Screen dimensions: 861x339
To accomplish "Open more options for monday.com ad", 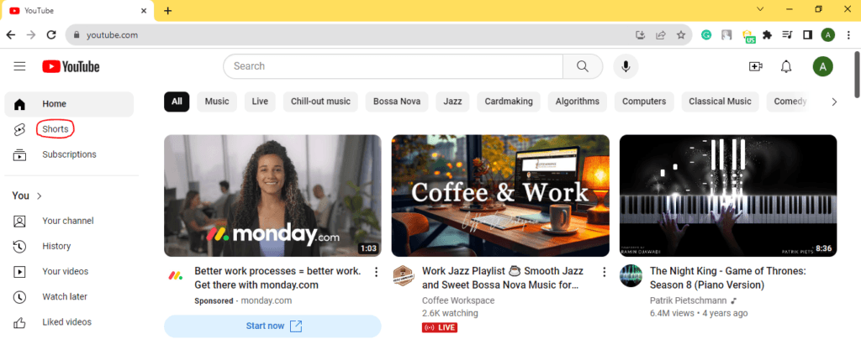I will click(x=376, y=272).
